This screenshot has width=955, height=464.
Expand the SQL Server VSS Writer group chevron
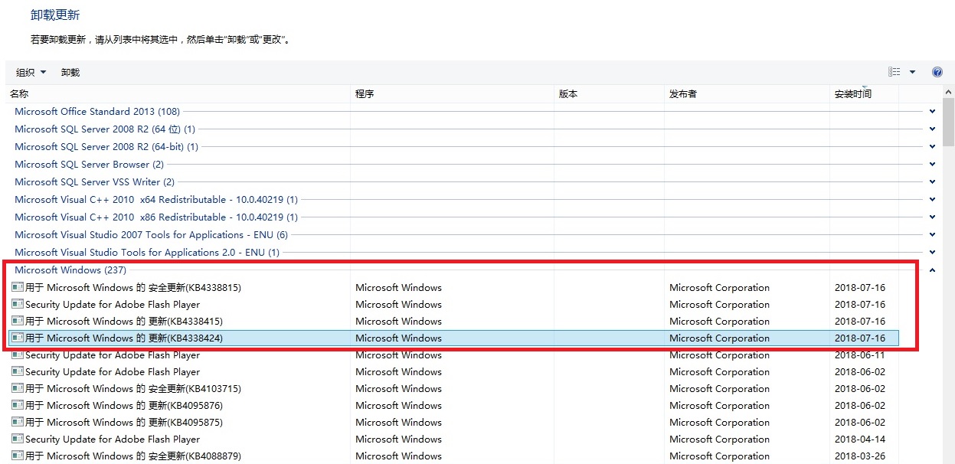(932, 182)
